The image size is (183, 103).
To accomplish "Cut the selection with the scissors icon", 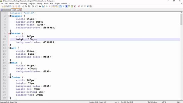I will pos(23,6).
